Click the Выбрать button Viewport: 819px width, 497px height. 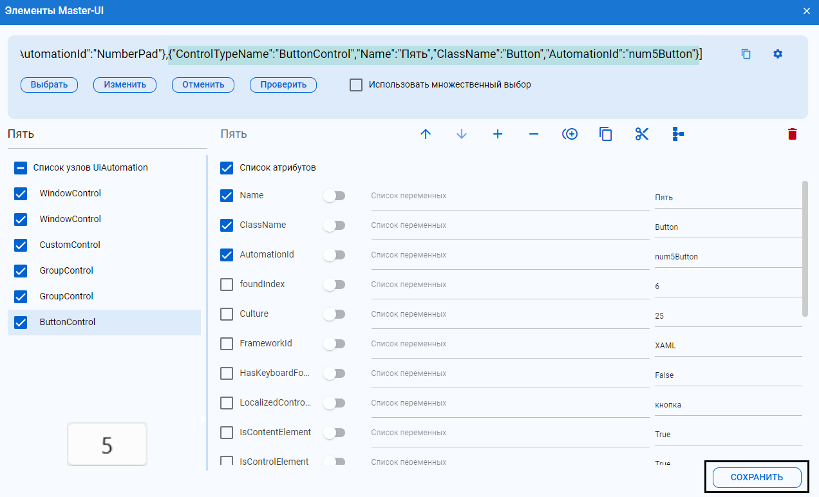[x=49, y=85]
